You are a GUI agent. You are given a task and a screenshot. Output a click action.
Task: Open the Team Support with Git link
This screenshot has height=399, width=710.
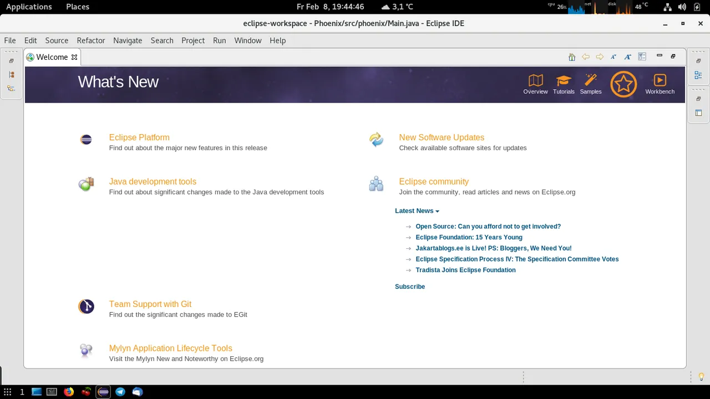150,304
